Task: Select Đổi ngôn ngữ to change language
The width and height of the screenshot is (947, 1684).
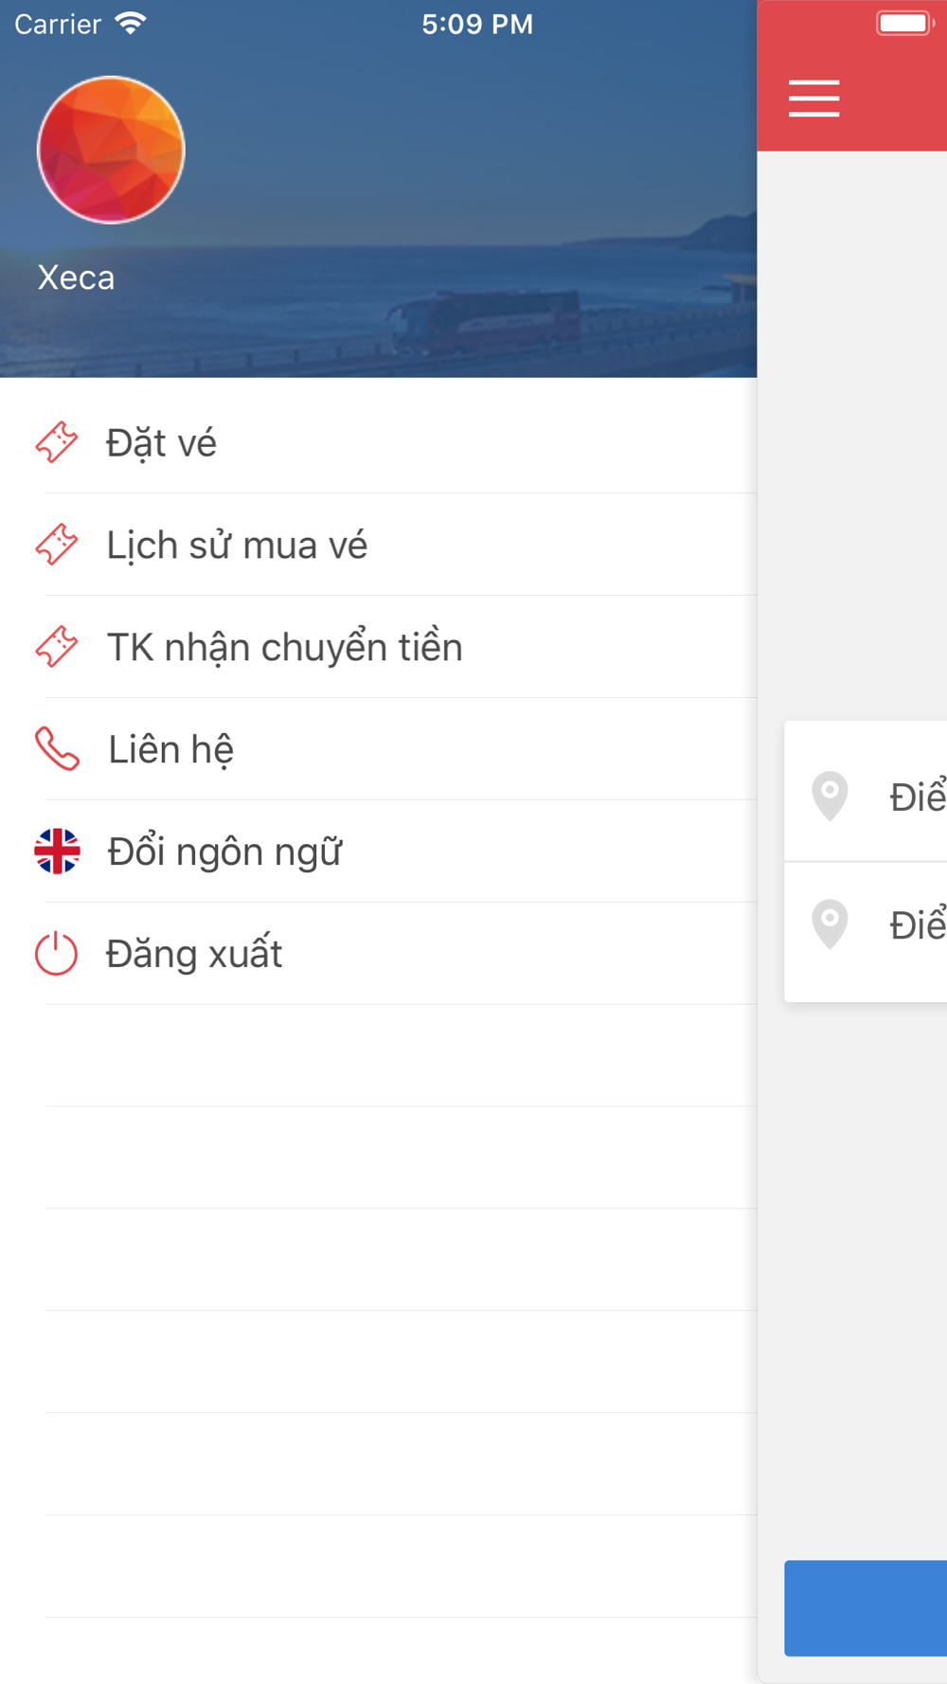Action: point(379,851)
